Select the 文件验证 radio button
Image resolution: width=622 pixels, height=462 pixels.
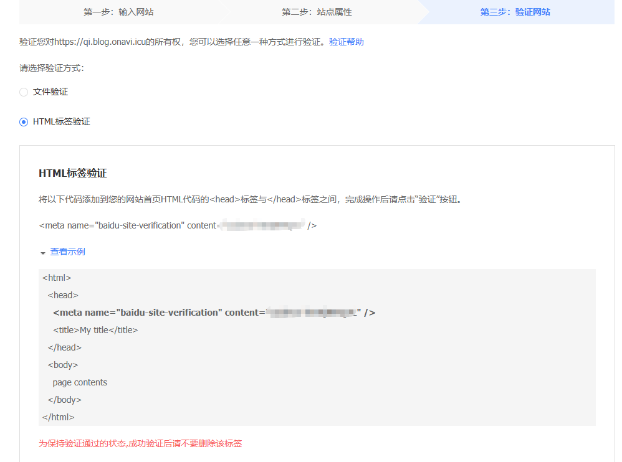[x=24, y=92]
